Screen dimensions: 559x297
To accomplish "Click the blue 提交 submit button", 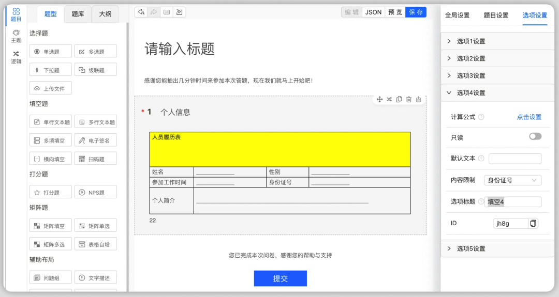I will point(280,278).
